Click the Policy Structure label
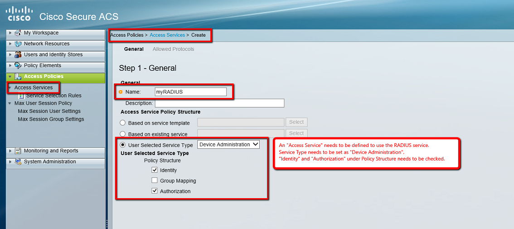Screen dimensions: 514x229 (x=162, y=161)
